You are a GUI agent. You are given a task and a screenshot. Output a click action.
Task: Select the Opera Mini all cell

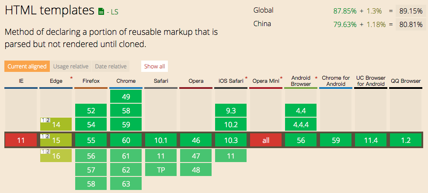266,140
